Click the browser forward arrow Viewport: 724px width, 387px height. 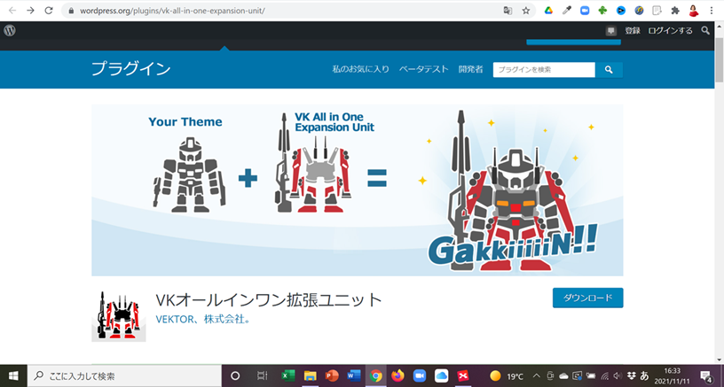[x=30, y=10]
